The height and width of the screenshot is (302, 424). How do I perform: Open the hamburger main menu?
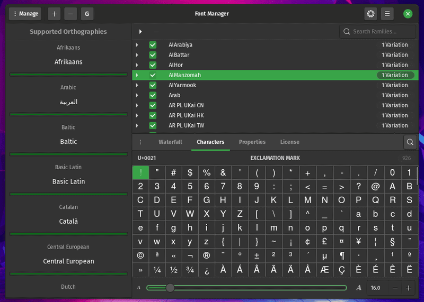point(387,14)
